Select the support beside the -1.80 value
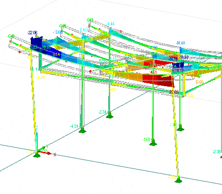The height and width of the screenshot is (194, 222). 153,143
